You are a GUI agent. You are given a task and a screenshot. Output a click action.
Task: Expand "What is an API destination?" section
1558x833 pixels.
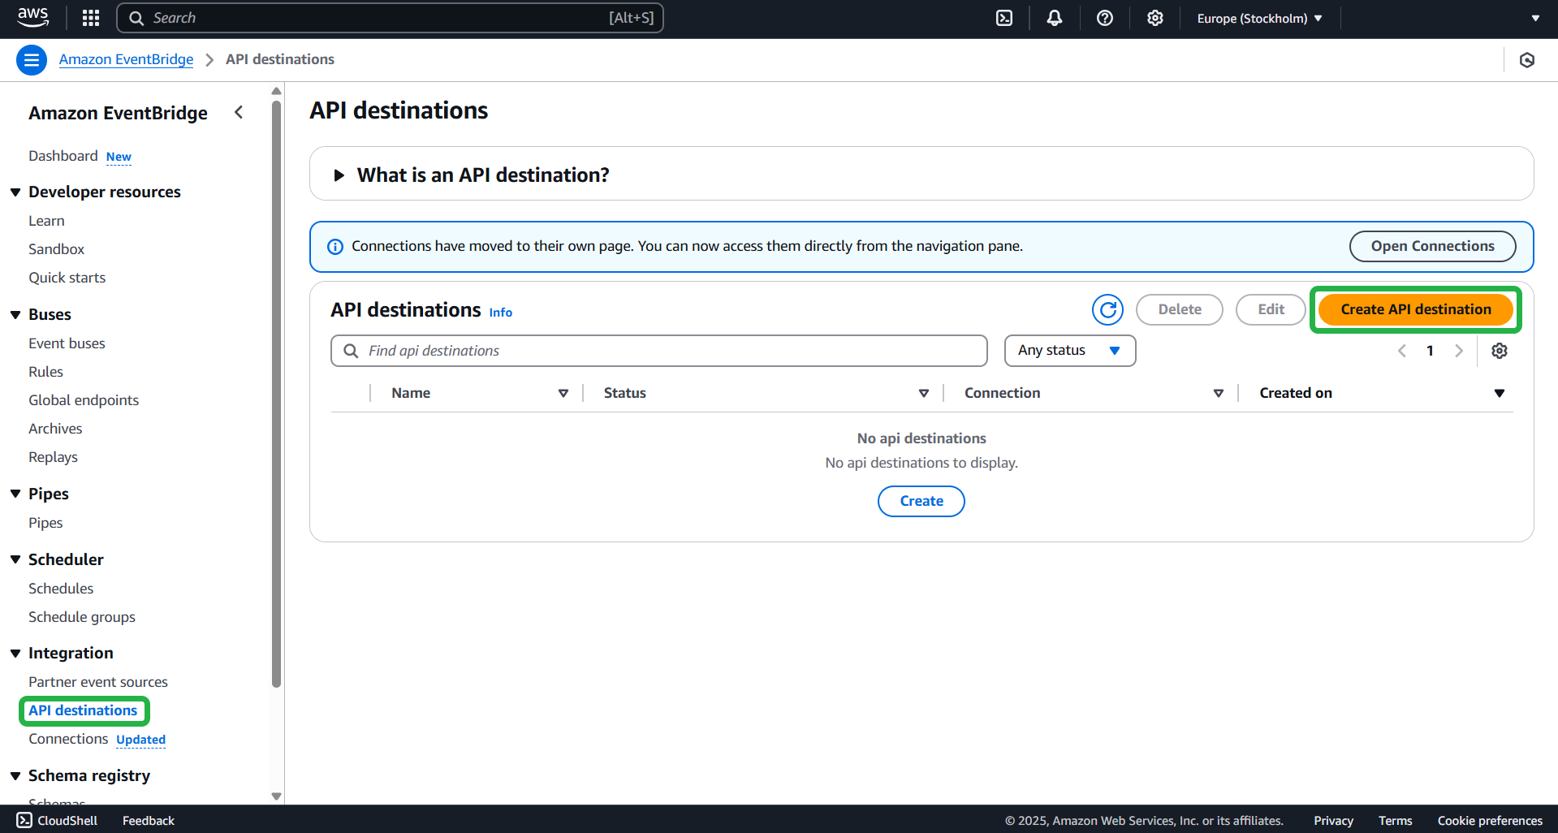[339, 175]
